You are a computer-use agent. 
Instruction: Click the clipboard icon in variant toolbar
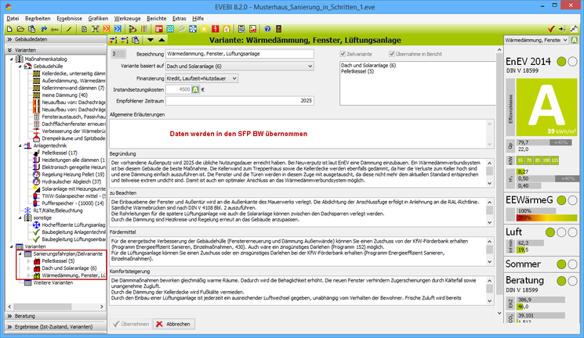[x=135, y=40]
